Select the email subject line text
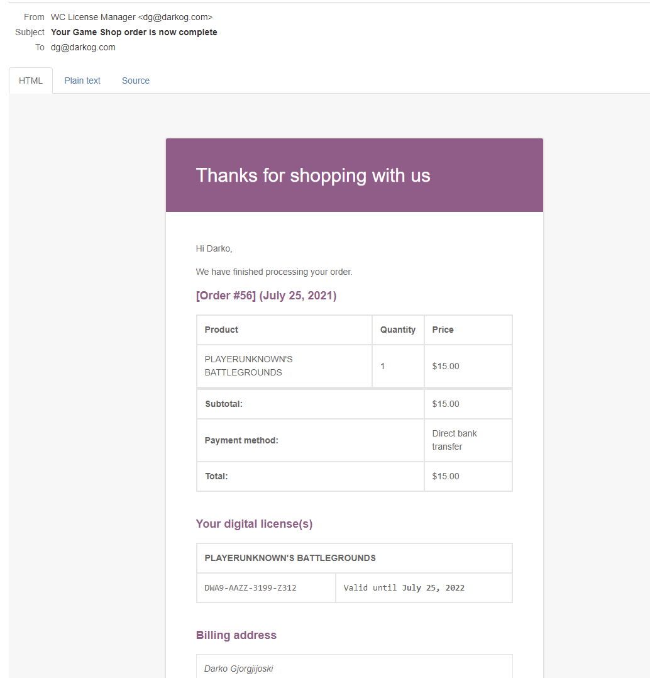650x678 pixels. pyautogui.click(x=134, y=32)
